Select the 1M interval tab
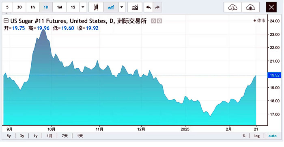Screen dimensions: 284x147 click(60, 7)
